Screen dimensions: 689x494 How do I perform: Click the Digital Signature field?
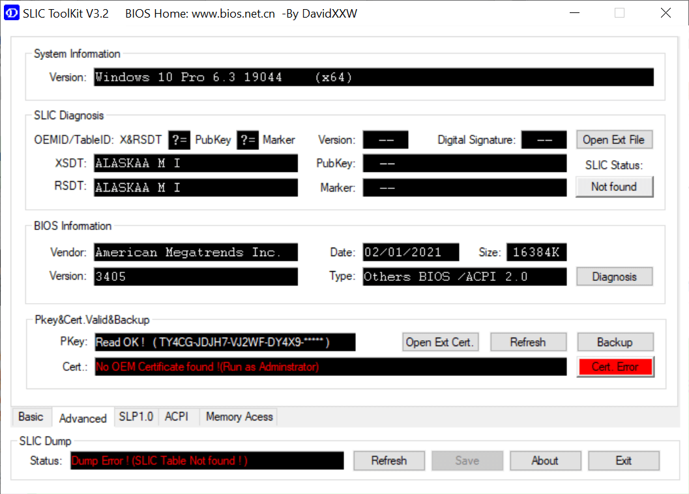pyautogui.click(x=544, y=139)
